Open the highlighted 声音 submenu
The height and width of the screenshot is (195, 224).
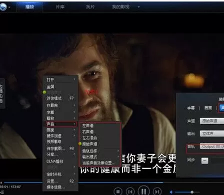click(x=61, y=124)
